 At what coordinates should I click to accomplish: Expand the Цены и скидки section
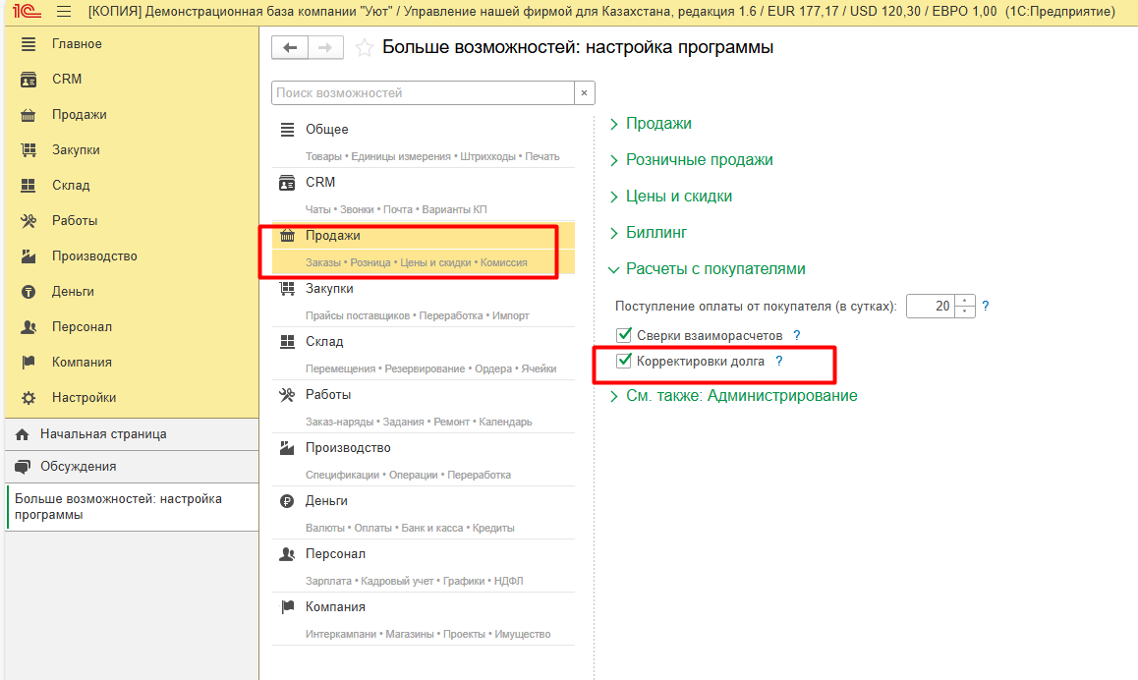[678, 197]
